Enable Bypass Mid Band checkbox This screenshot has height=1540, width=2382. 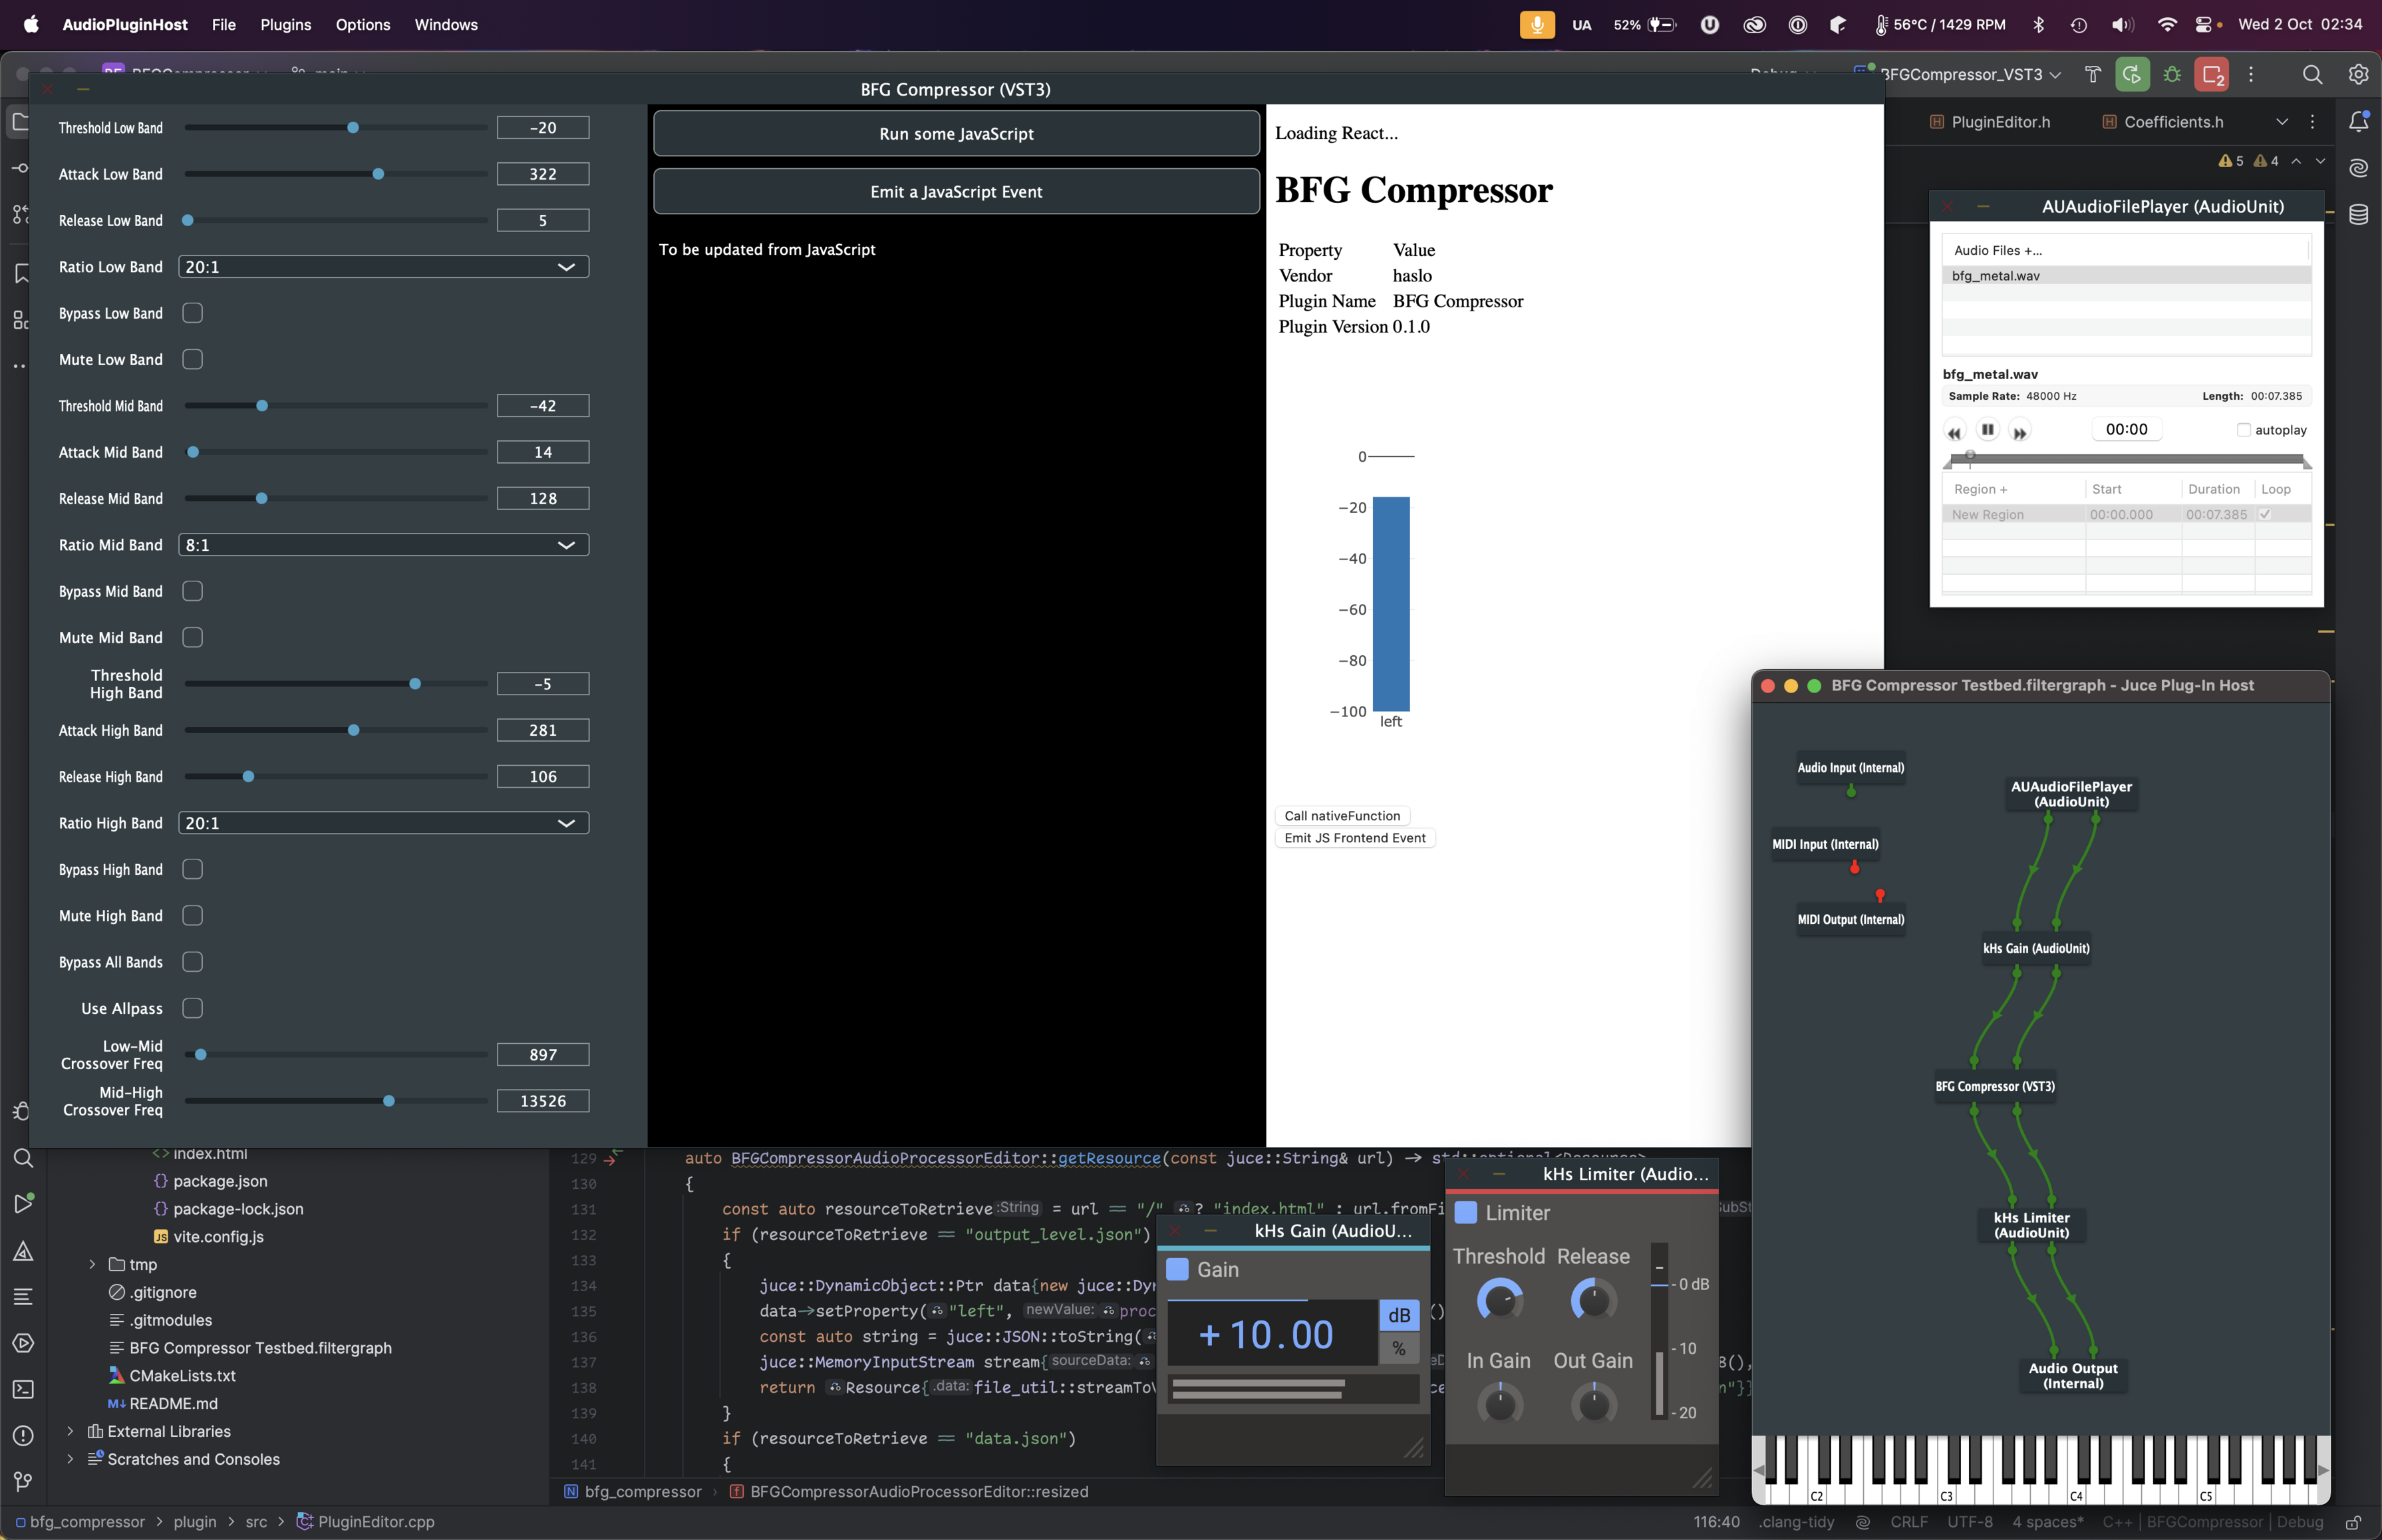pos(193,591)
